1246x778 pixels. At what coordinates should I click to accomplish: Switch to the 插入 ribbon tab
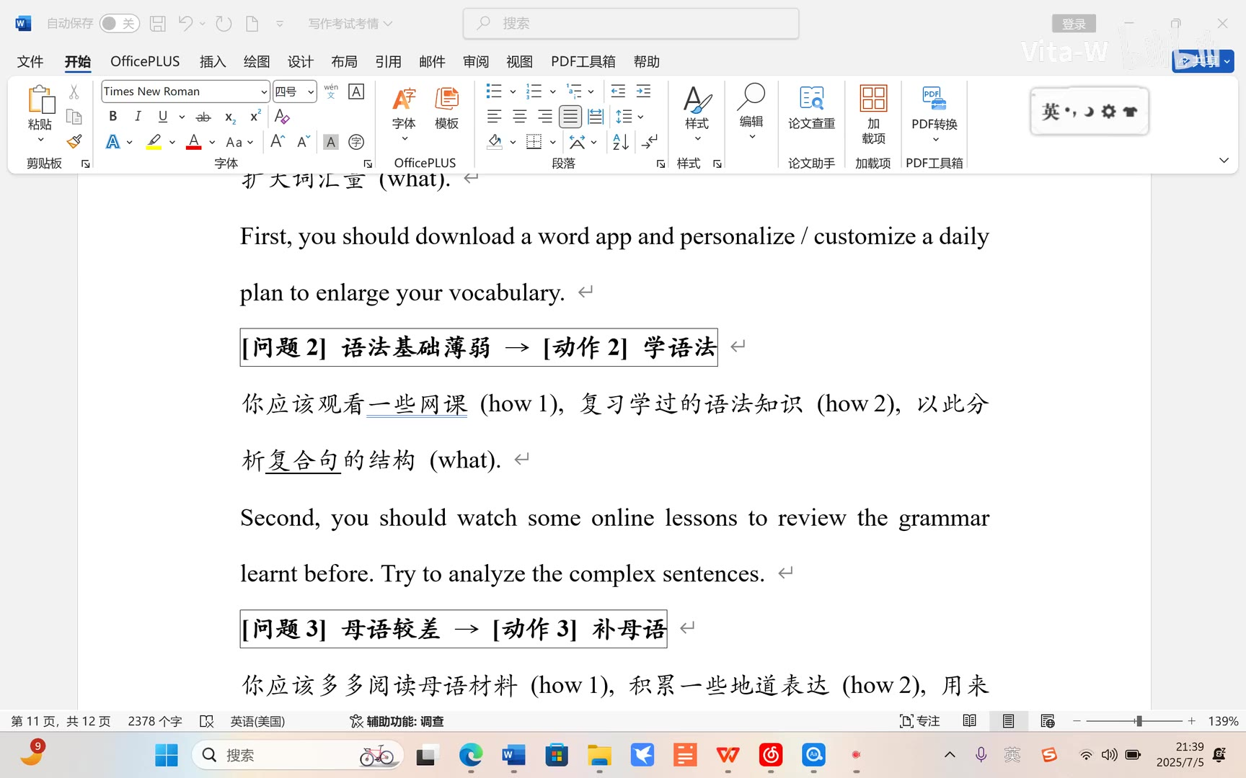[212, 62]
